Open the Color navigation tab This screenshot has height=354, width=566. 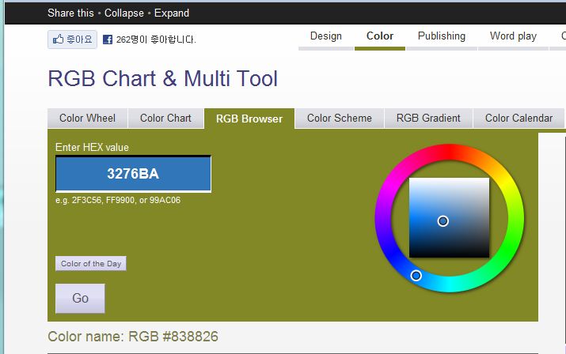380,38
